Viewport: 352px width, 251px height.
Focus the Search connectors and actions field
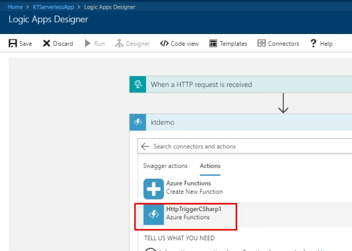tap(245, 146)
